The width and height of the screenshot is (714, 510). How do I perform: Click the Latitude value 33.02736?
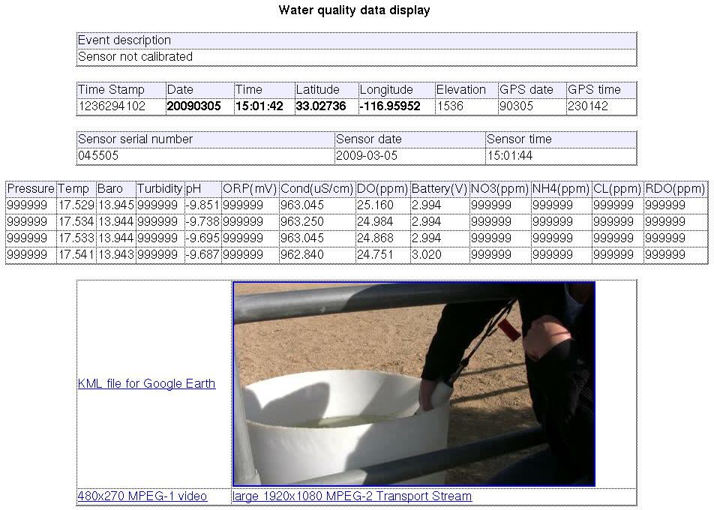coord(321,106)
